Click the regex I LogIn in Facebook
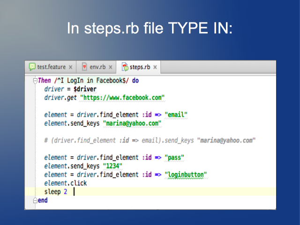Screen dimensions: 300x225 pos(91,81)
